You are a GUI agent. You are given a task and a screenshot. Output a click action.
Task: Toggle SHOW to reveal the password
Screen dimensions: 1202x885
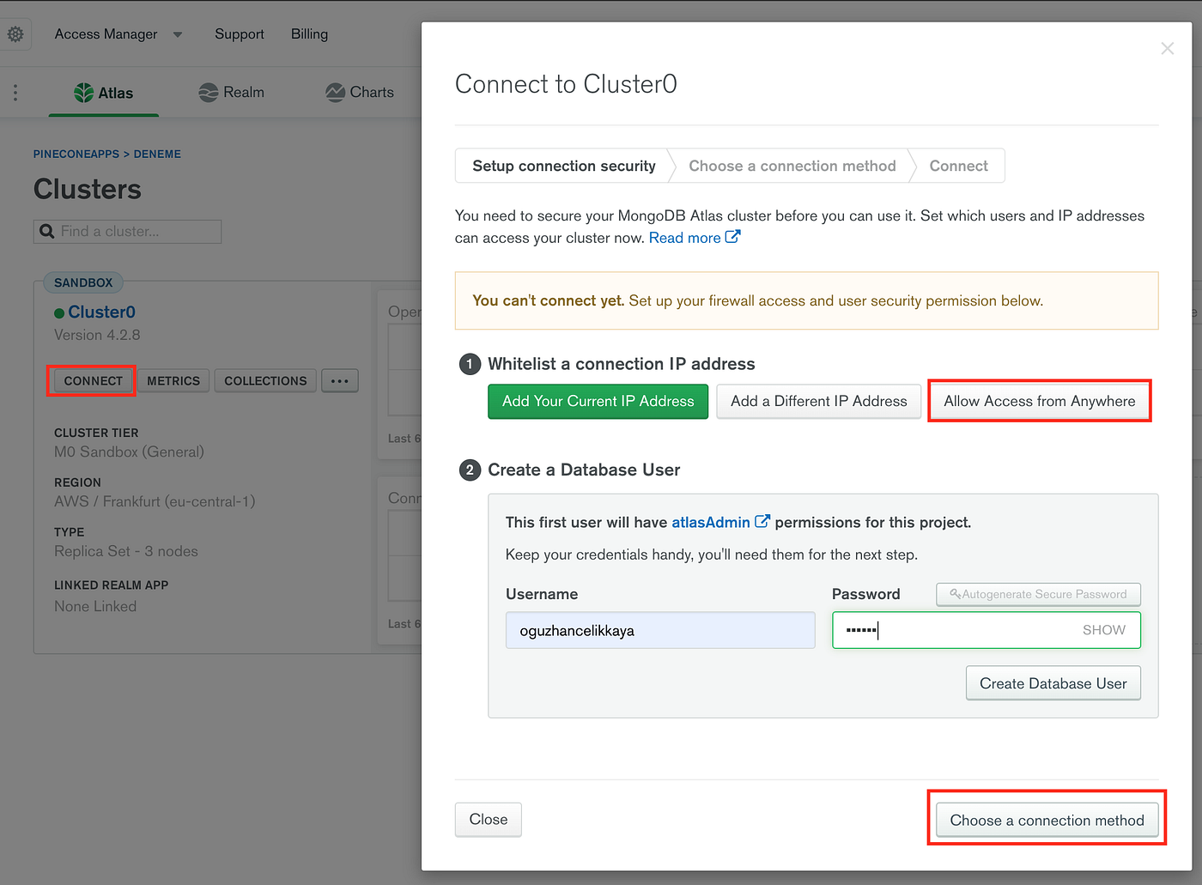point(1104,629)
